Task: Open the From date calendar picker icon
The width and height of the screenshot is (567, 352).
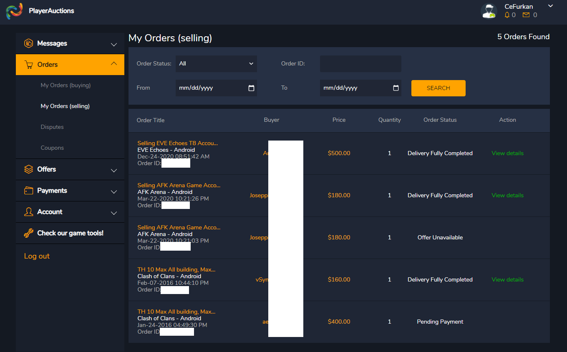Action: [251, 88]
